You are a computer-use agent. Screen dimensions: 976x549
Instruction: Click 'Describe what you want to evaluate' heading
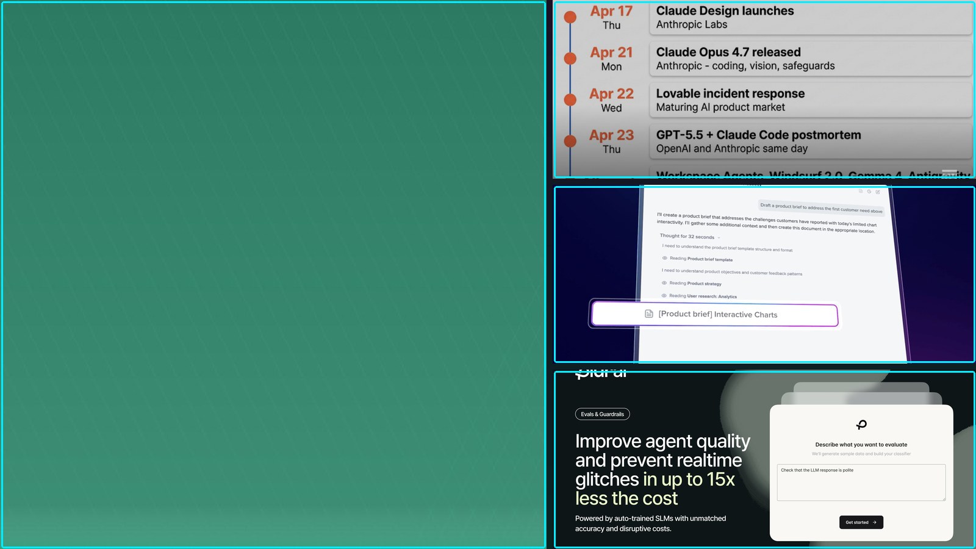(x=861, y=445)
